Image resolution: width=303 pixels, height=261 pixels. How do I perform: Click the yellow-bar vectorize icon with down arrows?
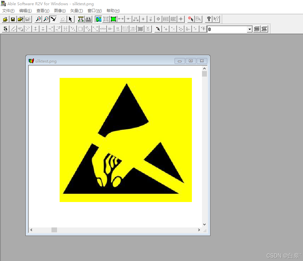[80, 19]
